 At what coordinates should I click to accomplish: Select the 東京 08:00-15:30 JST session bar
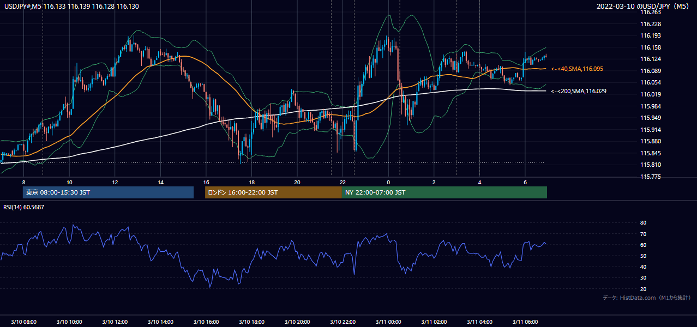(x=108, y=192)
